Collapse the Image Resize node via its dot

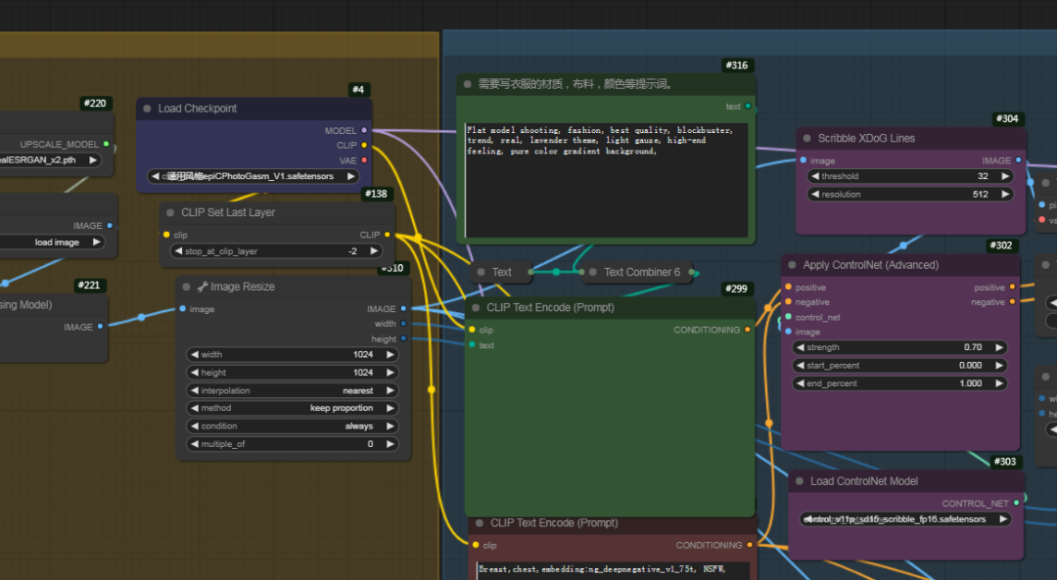186,287
